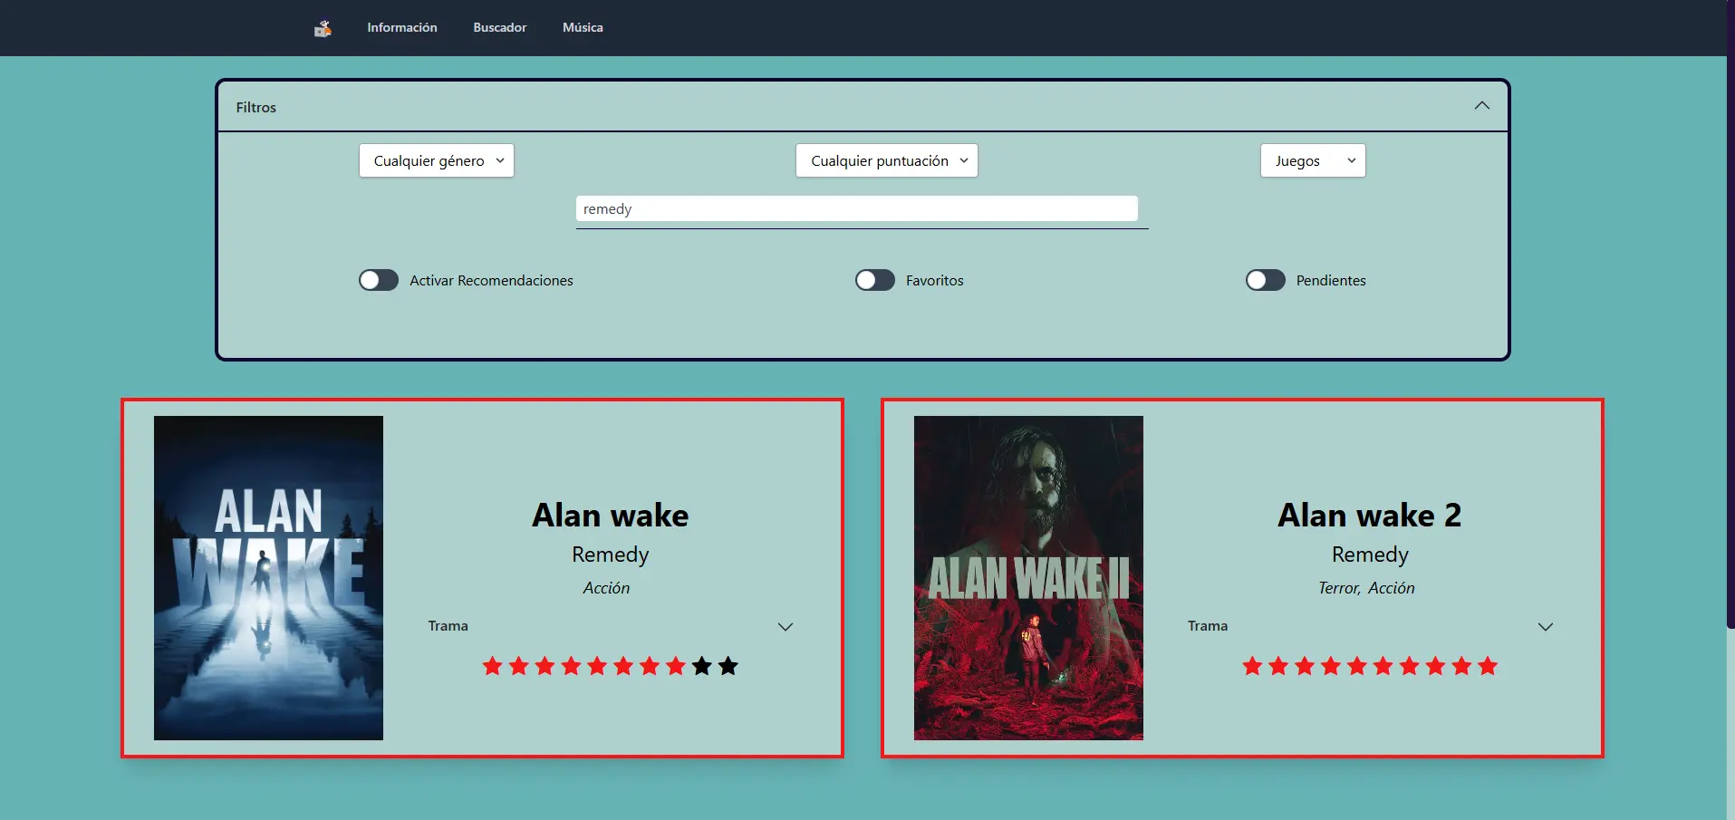Expand the Trama section of Alan wake 2
The width and height of the screenshot is (1735, 820).
pos(1371,626)
